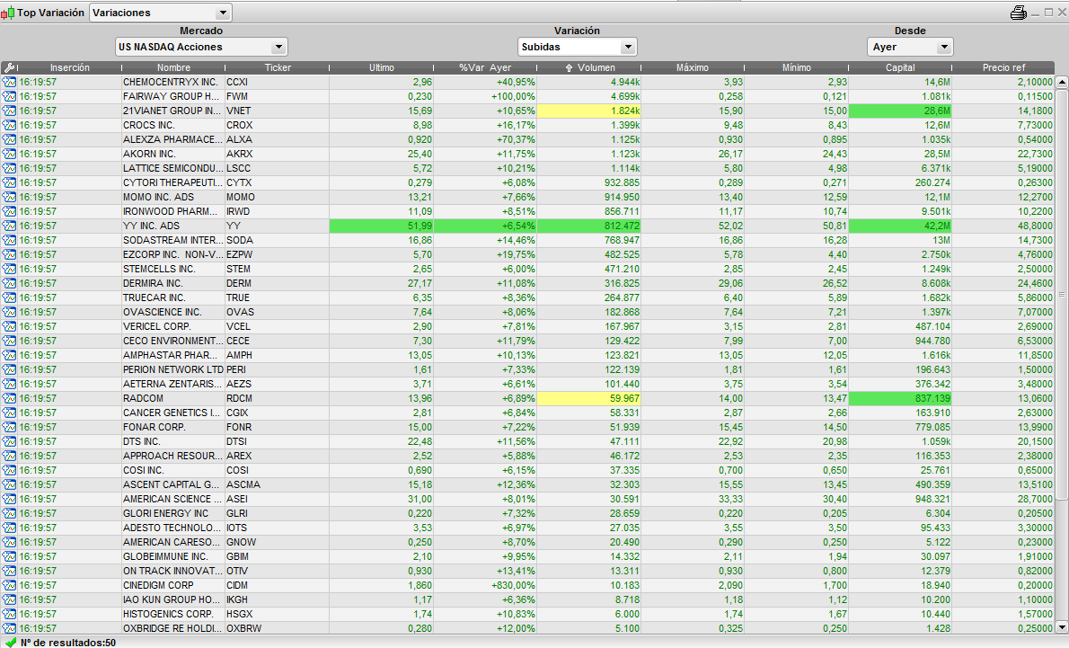Viewport: 1069px width, 648px height.
Task: Sort by the Inserción column header
Action: [x=69, y=67]
